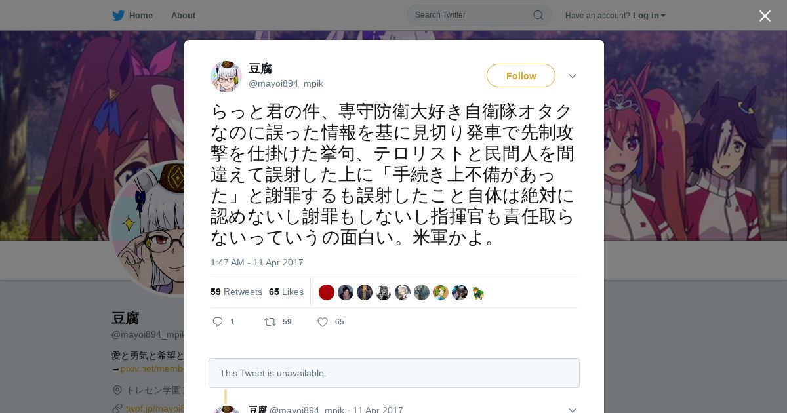Viewport: 787px width, 413px height.
Task: Open the 65 Likes list
Action: [x=286, y=292]
